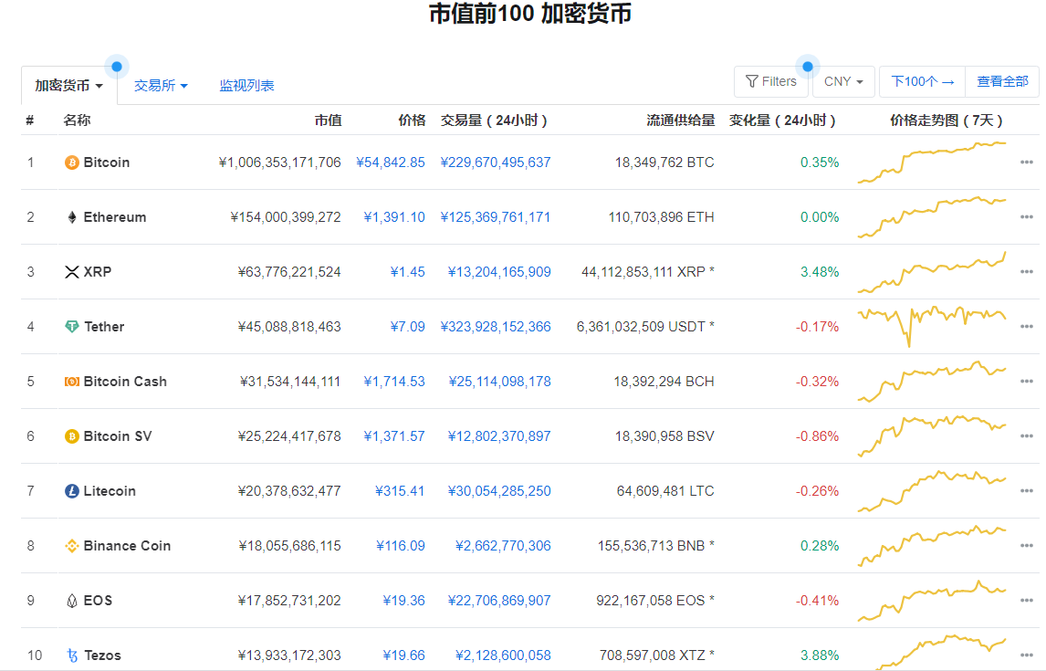Go to 下100个 next page
The image size is (1046, 671).
(922, 81)
